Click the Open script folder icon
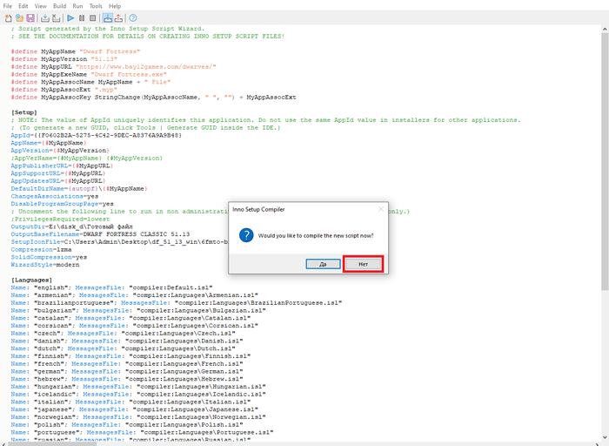Image resolution: width=609 pixels, height=446 pixels. [x=18, y=17]
